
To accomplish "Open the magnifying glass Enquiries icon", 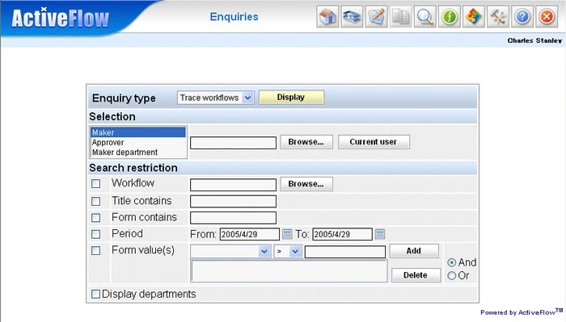I will point(425,17).
